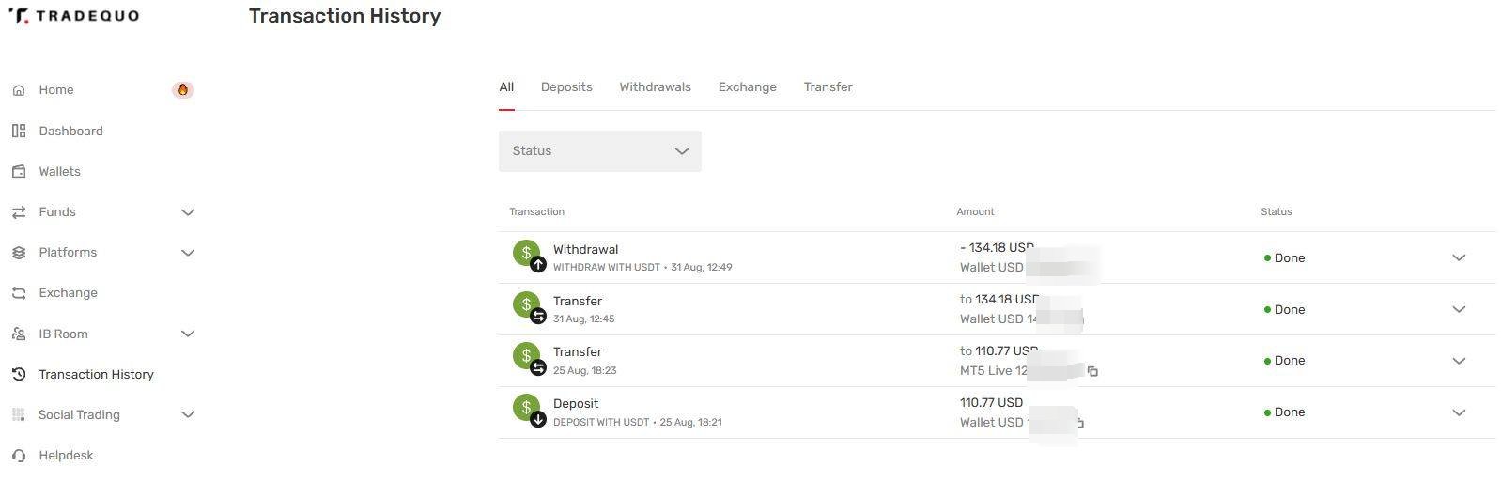The width and height of the screenshot is (1501, 482).
Task: Expand the Deposit row details chevron
Action: pyautogui.click(x=1459, y=412)
